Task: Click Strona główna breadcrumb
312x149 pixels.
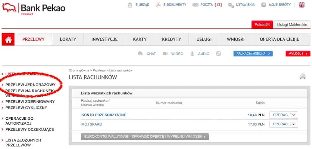Action: click(79, 70)
